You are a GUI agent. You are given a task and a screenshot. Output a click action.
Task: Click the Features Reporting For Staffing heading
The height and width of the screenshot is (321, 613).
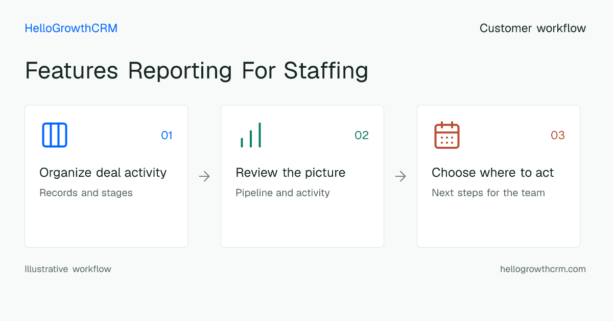(197, 70)
